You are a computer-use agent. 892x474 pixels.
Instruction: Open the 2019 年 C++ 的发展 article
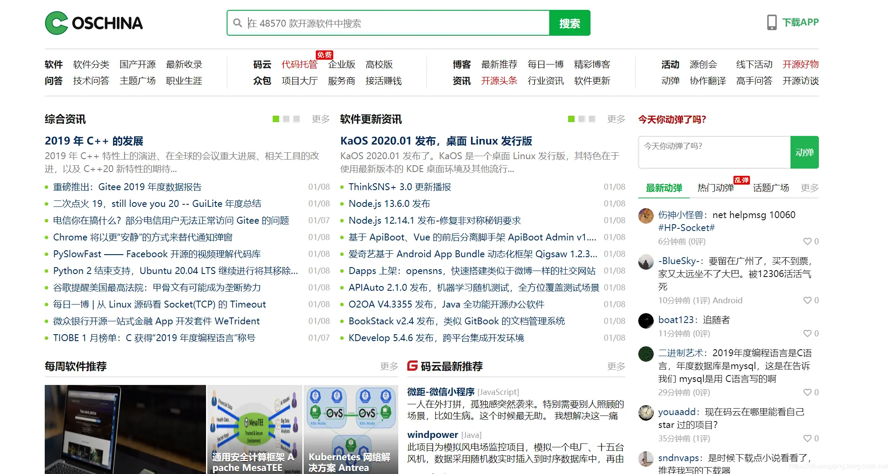tap(95, 141)
